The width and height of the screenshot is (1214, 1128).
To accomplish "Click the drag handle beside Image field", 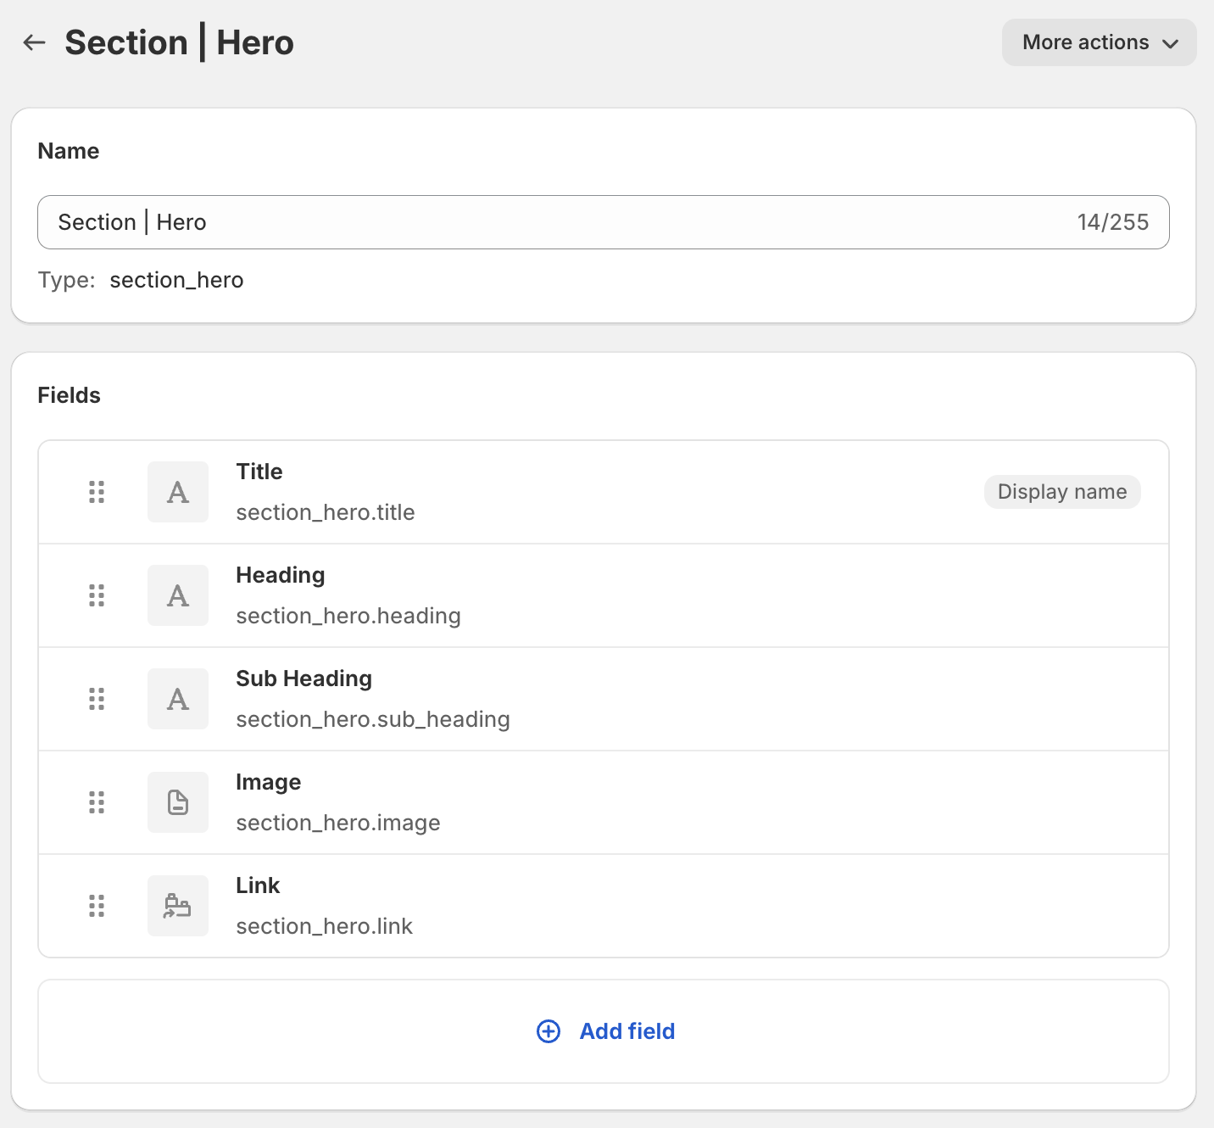I will [x=97, y=801].
